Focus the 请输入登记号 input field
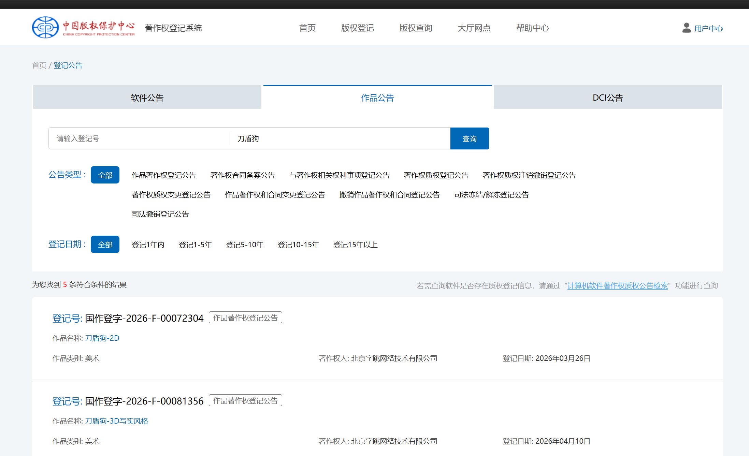 click(x=139, y=138)
